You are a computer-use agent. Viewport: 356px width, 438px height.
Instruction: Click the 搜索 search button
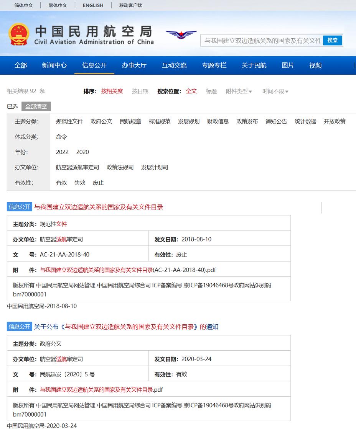pyautogui.click(x=332, y=40)
